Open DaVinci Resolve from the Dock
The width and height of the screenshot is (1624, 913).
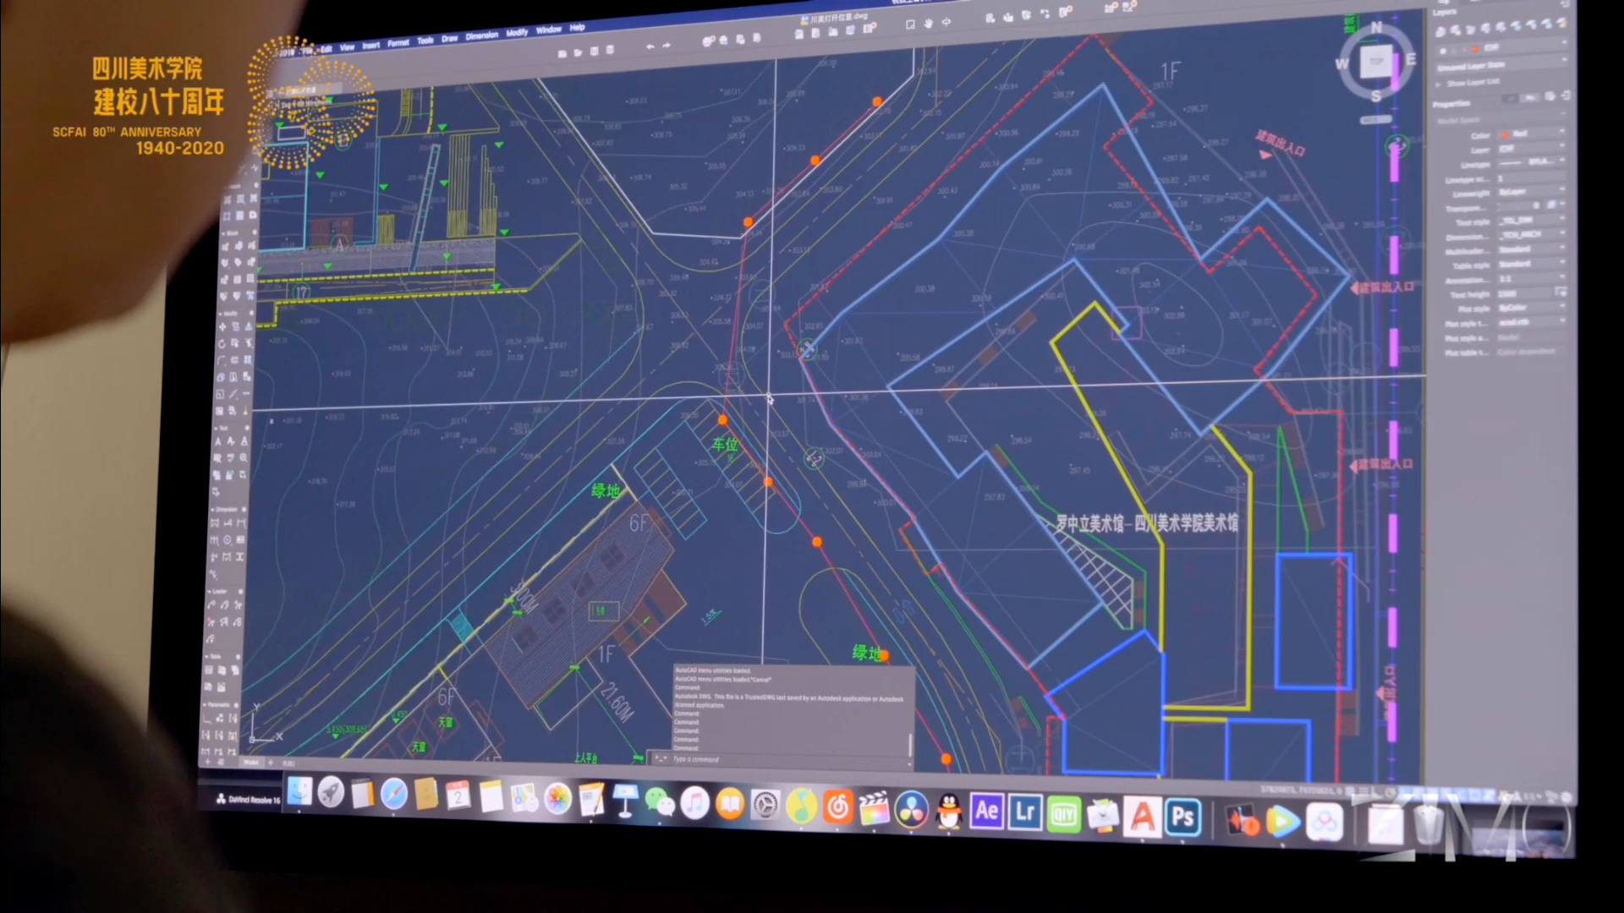(x=912, y=810)
